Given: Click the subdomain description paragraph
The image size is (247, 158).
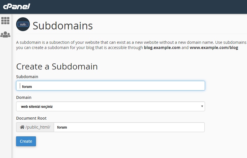Looking at the screenshot, I should point(131,45).
